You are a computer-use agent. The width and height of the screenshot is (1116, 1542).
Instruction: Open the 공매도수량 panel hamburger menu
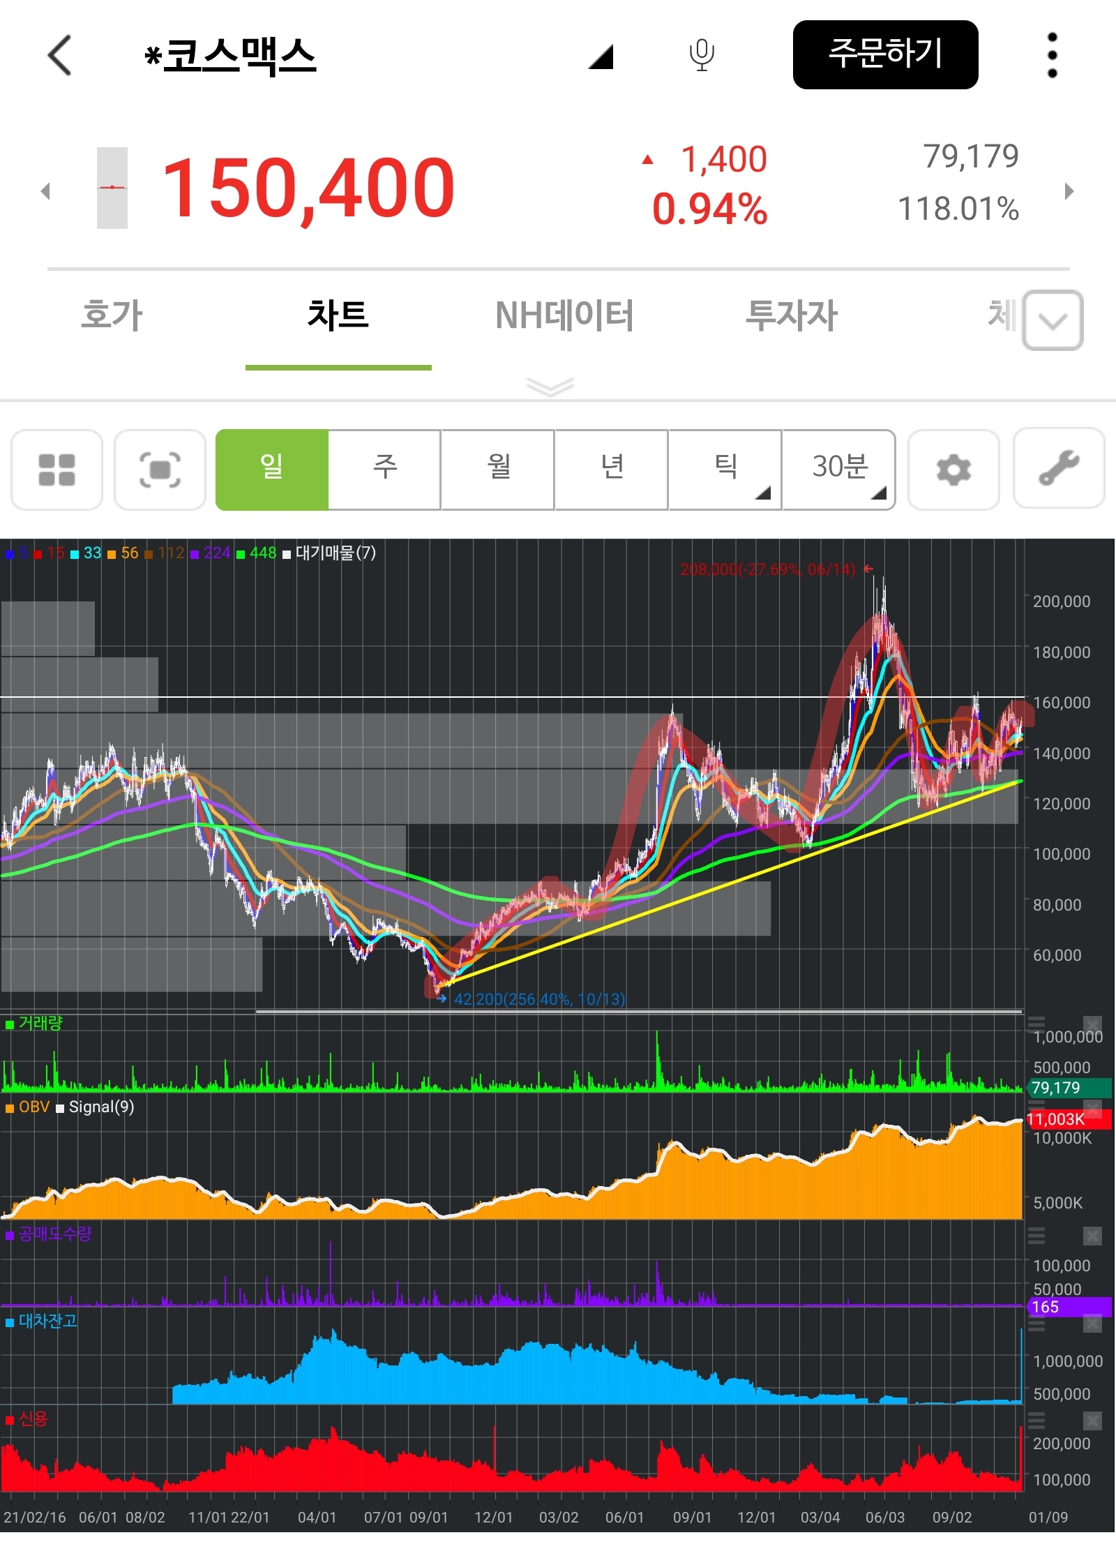tap(1036, 1236)
